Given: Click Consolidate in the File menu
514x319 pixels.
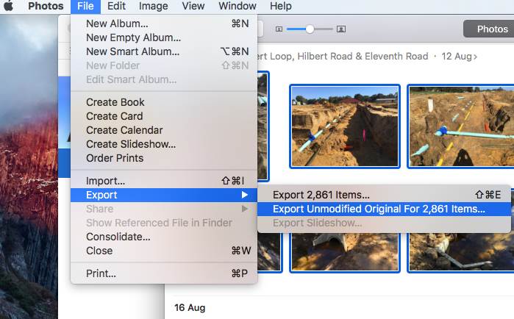Looking at the screenshot, I should tap(118, 237).
